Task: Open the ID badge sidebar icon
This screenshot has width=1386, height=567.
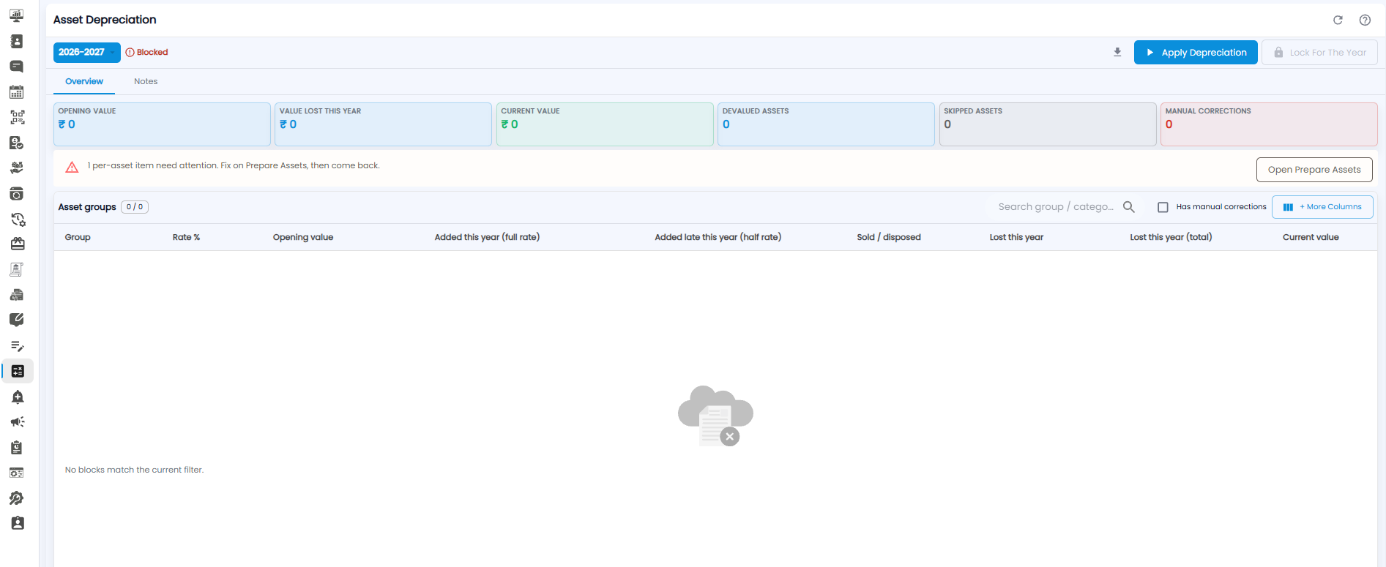Action: pos(18,523)
